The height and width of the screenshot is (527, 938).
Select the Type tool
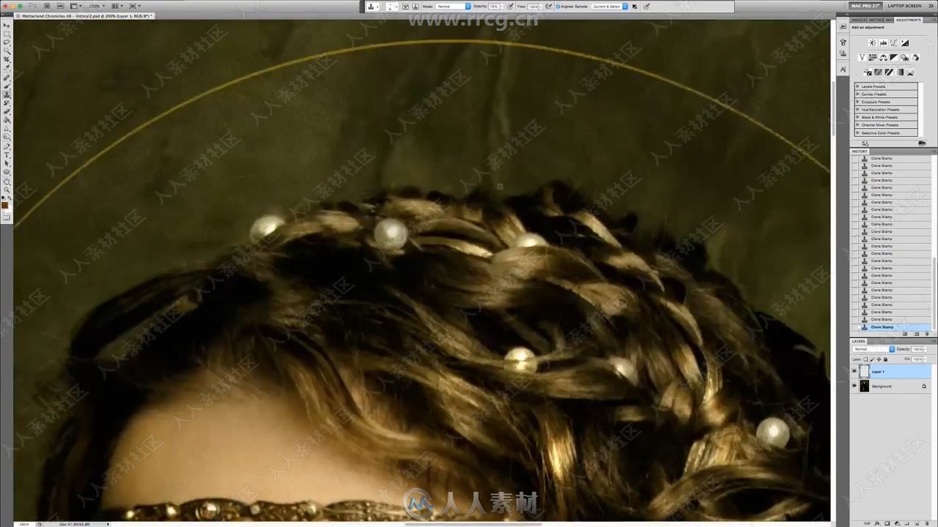coord(7,155)
